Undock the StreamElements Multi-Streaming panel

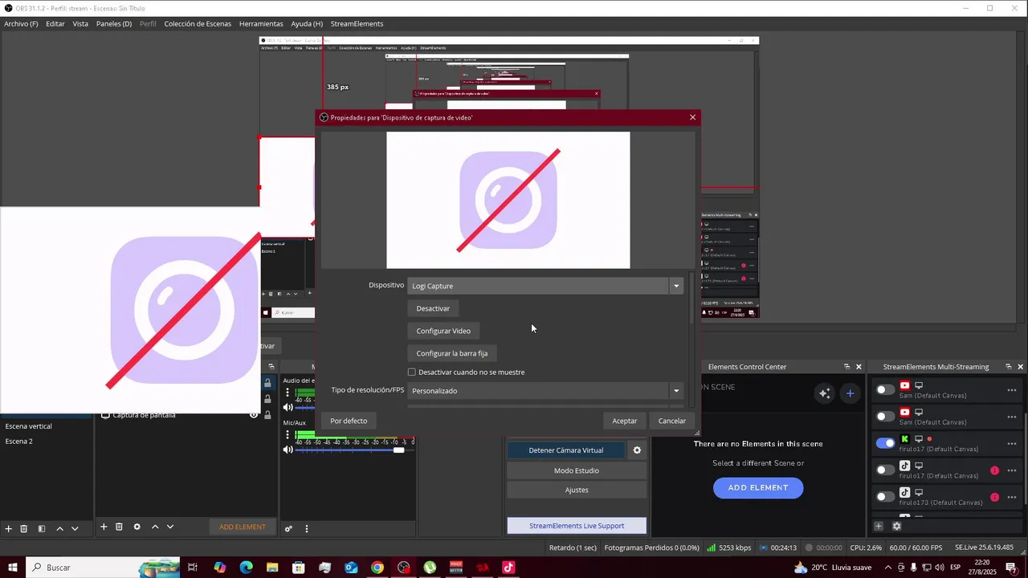pos(1008,367)
